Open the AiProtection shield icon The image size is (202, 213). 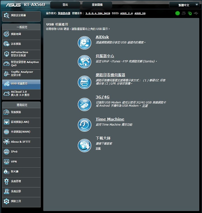click(x=6, y=54)
